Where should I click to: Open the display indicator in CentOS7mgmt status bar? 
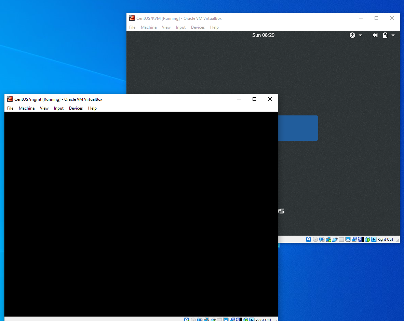226,319
